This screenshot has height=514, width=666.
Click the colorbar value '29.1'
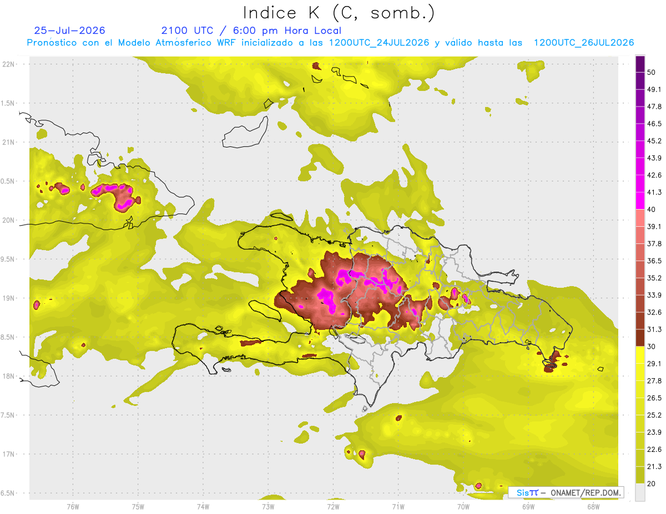tap(654, 364)
